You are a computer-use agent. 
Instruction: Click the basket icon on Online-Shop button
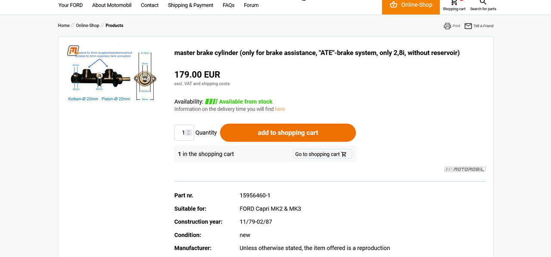393,5
